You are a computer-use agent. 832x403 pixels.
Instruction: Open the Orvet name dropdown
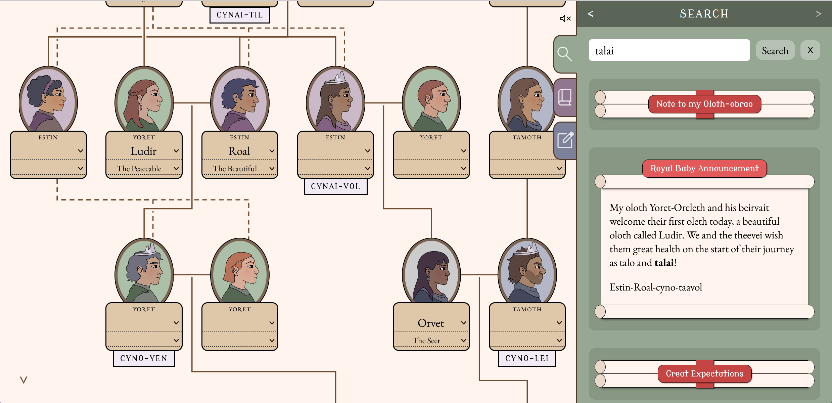[x=431, y=323]
